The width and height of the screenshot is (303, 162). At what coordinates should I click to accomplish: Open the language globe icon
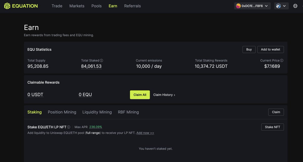point(295,6)
